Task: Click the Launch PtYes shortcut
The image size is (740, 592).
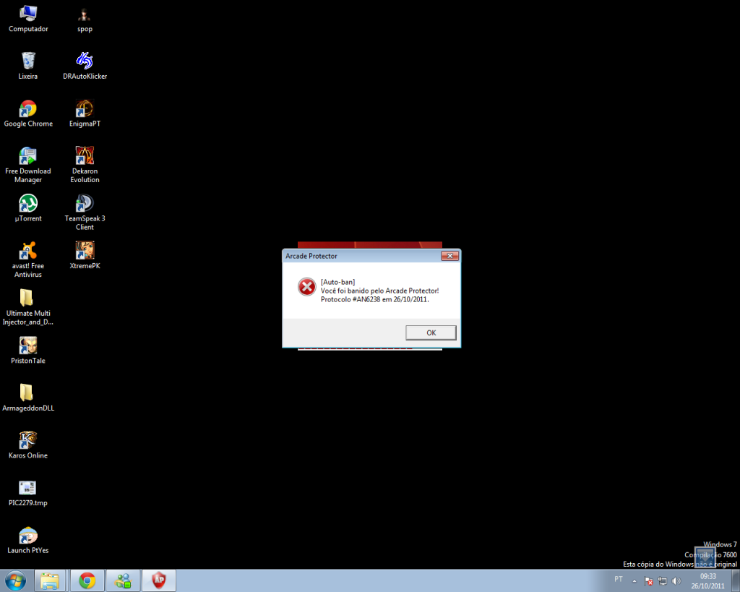Action: click(x=28, y=536)
